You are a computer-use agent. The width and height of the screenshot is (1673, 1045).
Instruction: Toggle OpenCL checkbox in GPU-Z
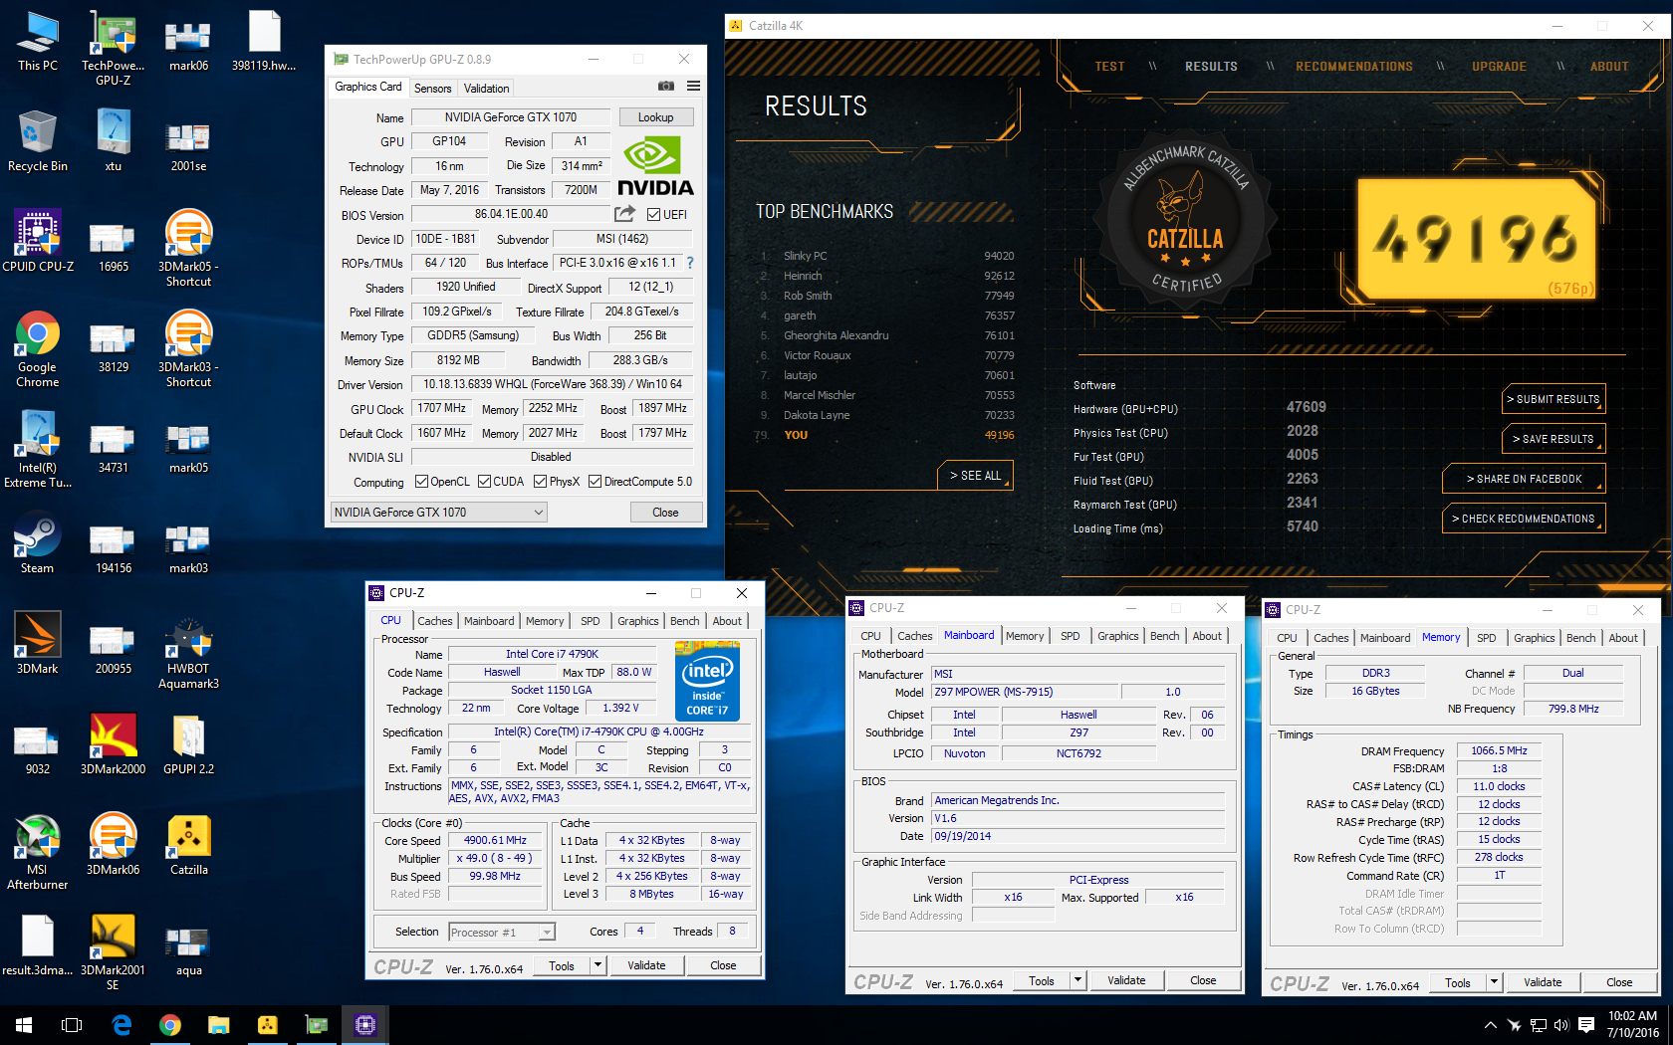pyautogui.click(x=421, y=482)
